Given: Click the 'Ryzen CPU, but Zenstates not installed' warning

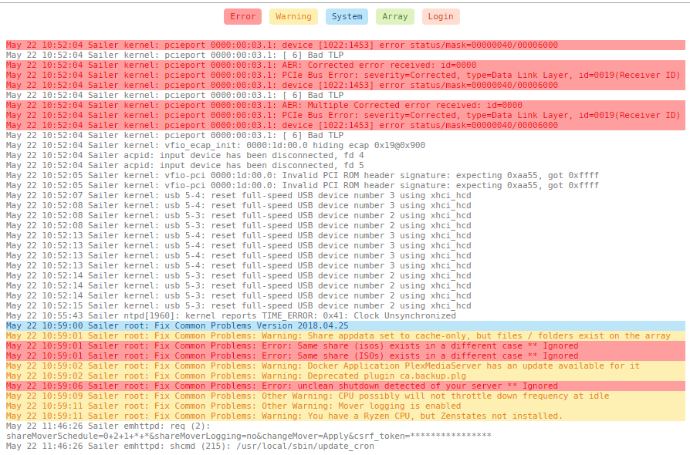Looking at the screenshot, I should tap(346, 416).
